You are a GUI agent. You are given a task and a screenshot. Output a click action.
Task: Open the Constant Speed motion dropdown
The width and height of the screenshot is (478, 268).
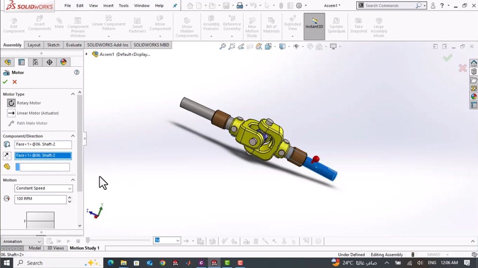(x=43, y=188)
